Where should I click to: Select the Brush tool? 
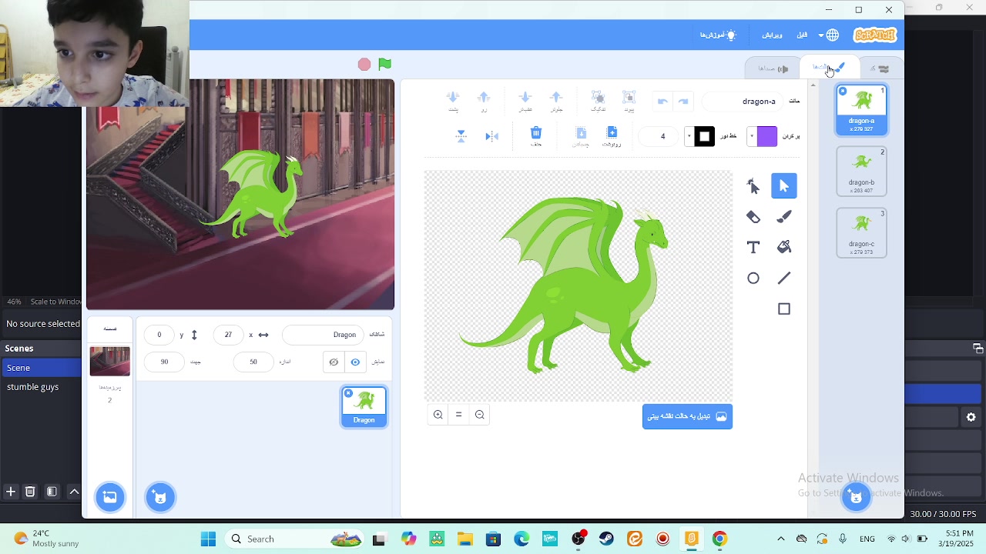pyautogui.click(x=784, y=216)
